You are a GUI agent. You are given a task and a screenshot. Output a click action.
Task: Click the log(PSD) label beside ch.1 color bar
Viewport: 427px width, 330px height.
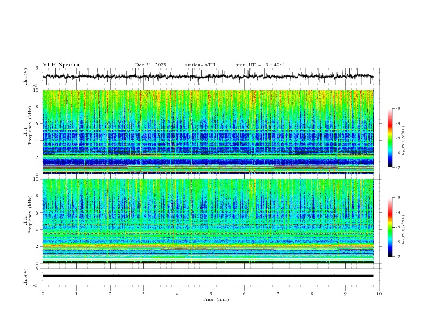point(403,141)
